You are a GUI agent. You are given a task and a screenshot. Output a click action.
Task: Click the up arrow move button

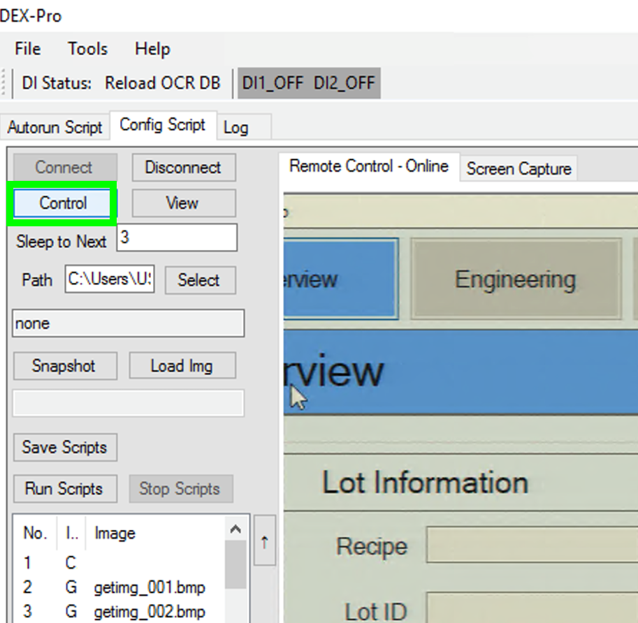(x=264, y=541)
